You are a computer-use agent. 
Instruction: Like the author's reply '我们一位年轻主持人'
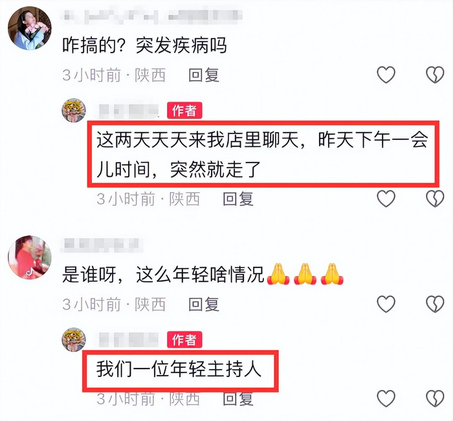click(x=386, y=398)
